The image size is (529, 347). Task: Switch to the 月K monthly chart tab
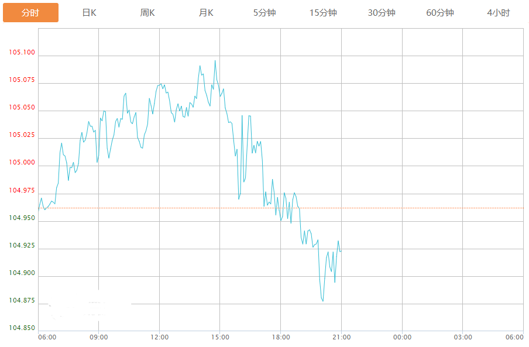tap(206, 13)
